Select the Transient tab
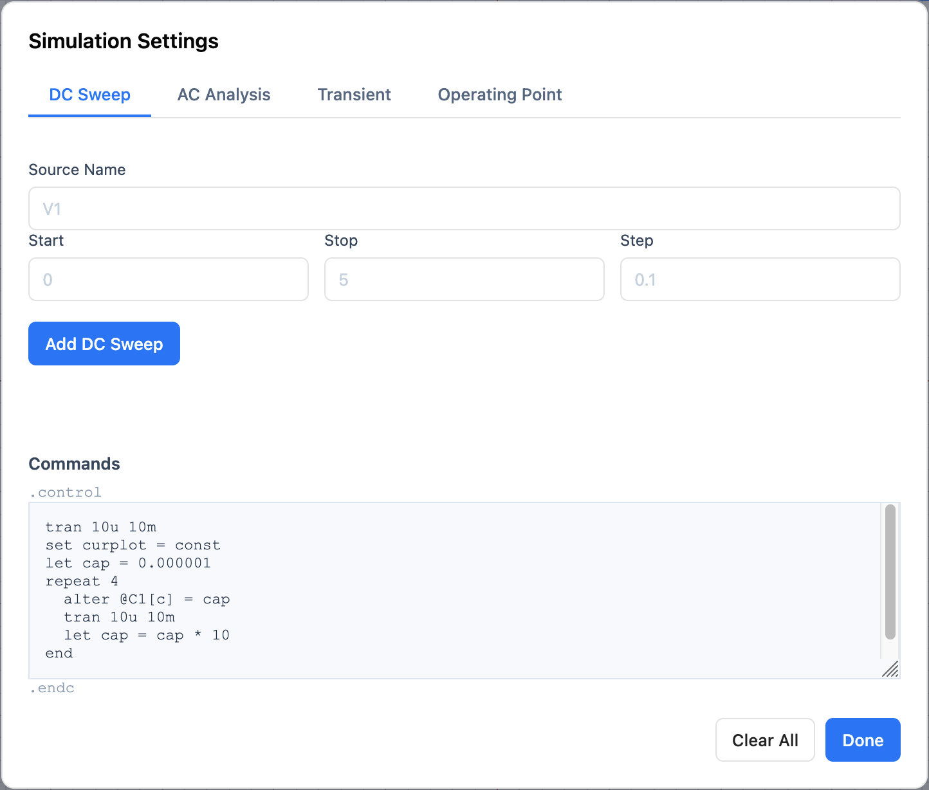 pyautogui.click(x=354, y=95)
